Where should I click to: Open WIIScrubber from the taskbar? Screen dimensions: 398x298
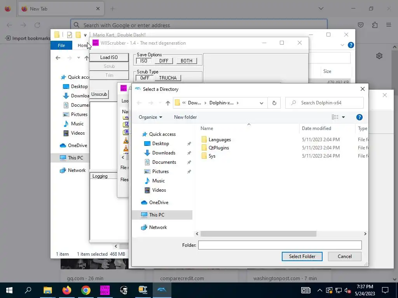(105, 290)
